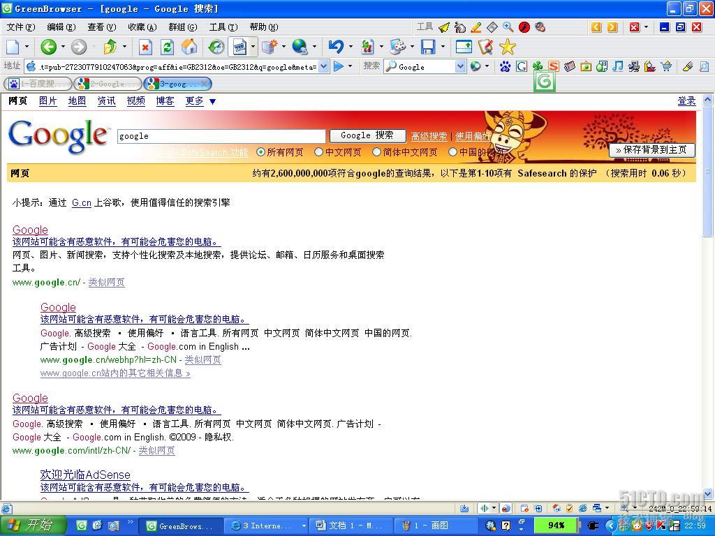This screenshot has width=715, height=536.
Task: Click the grey Forward navigation arrow
Action: pos(79,47)
